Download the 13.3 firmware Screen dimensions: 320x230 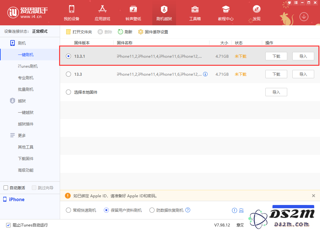[276, 74]
